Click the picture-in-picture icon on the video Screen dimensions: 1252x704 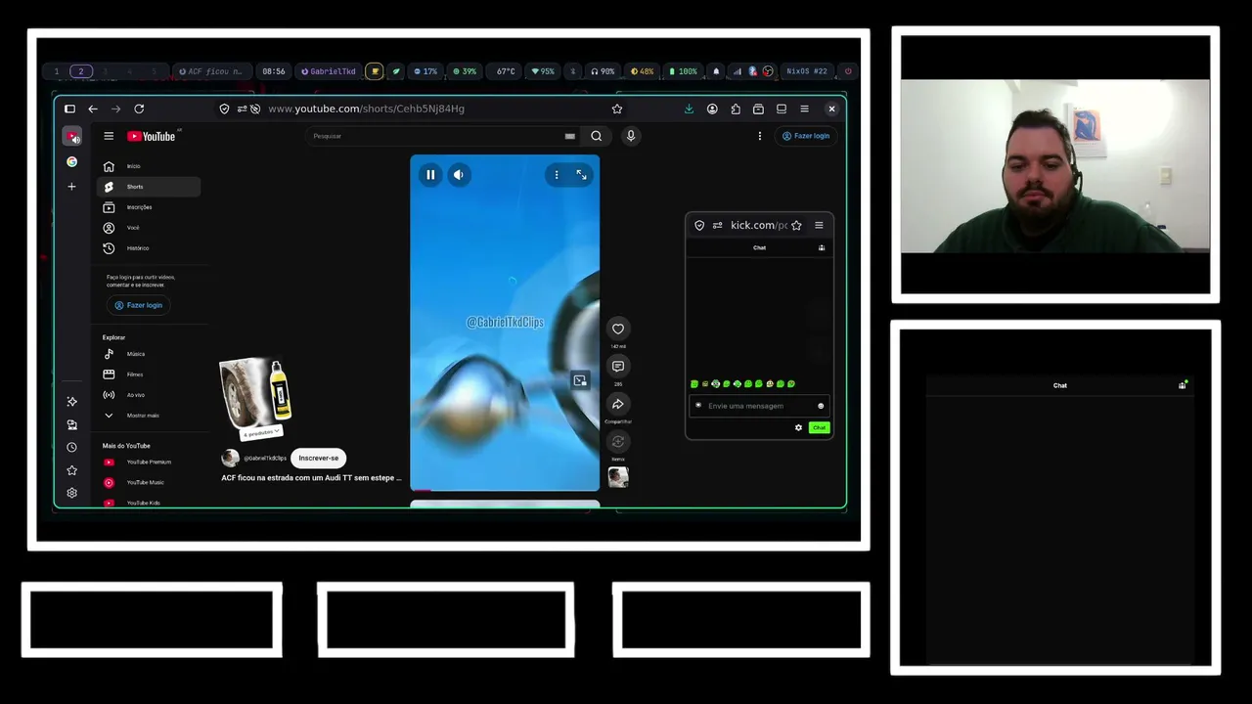[x=580, y=380]
